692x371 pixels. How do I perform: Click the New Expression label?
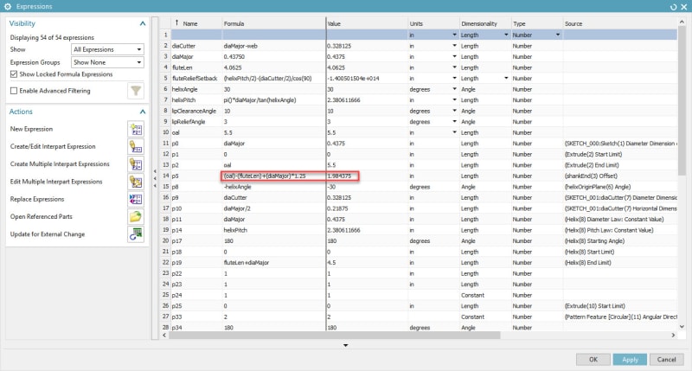[31, 129]
